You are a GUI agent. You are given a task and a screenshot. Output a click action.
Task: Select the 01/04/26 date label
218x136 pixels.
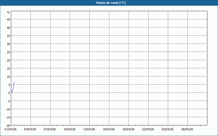pyautogui.click(x=11, y=129)
